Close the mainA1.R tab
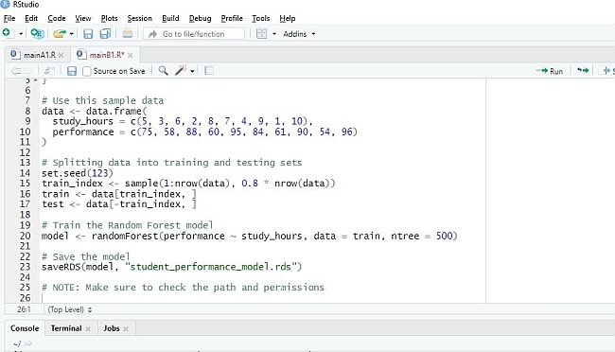 [61, 55]
